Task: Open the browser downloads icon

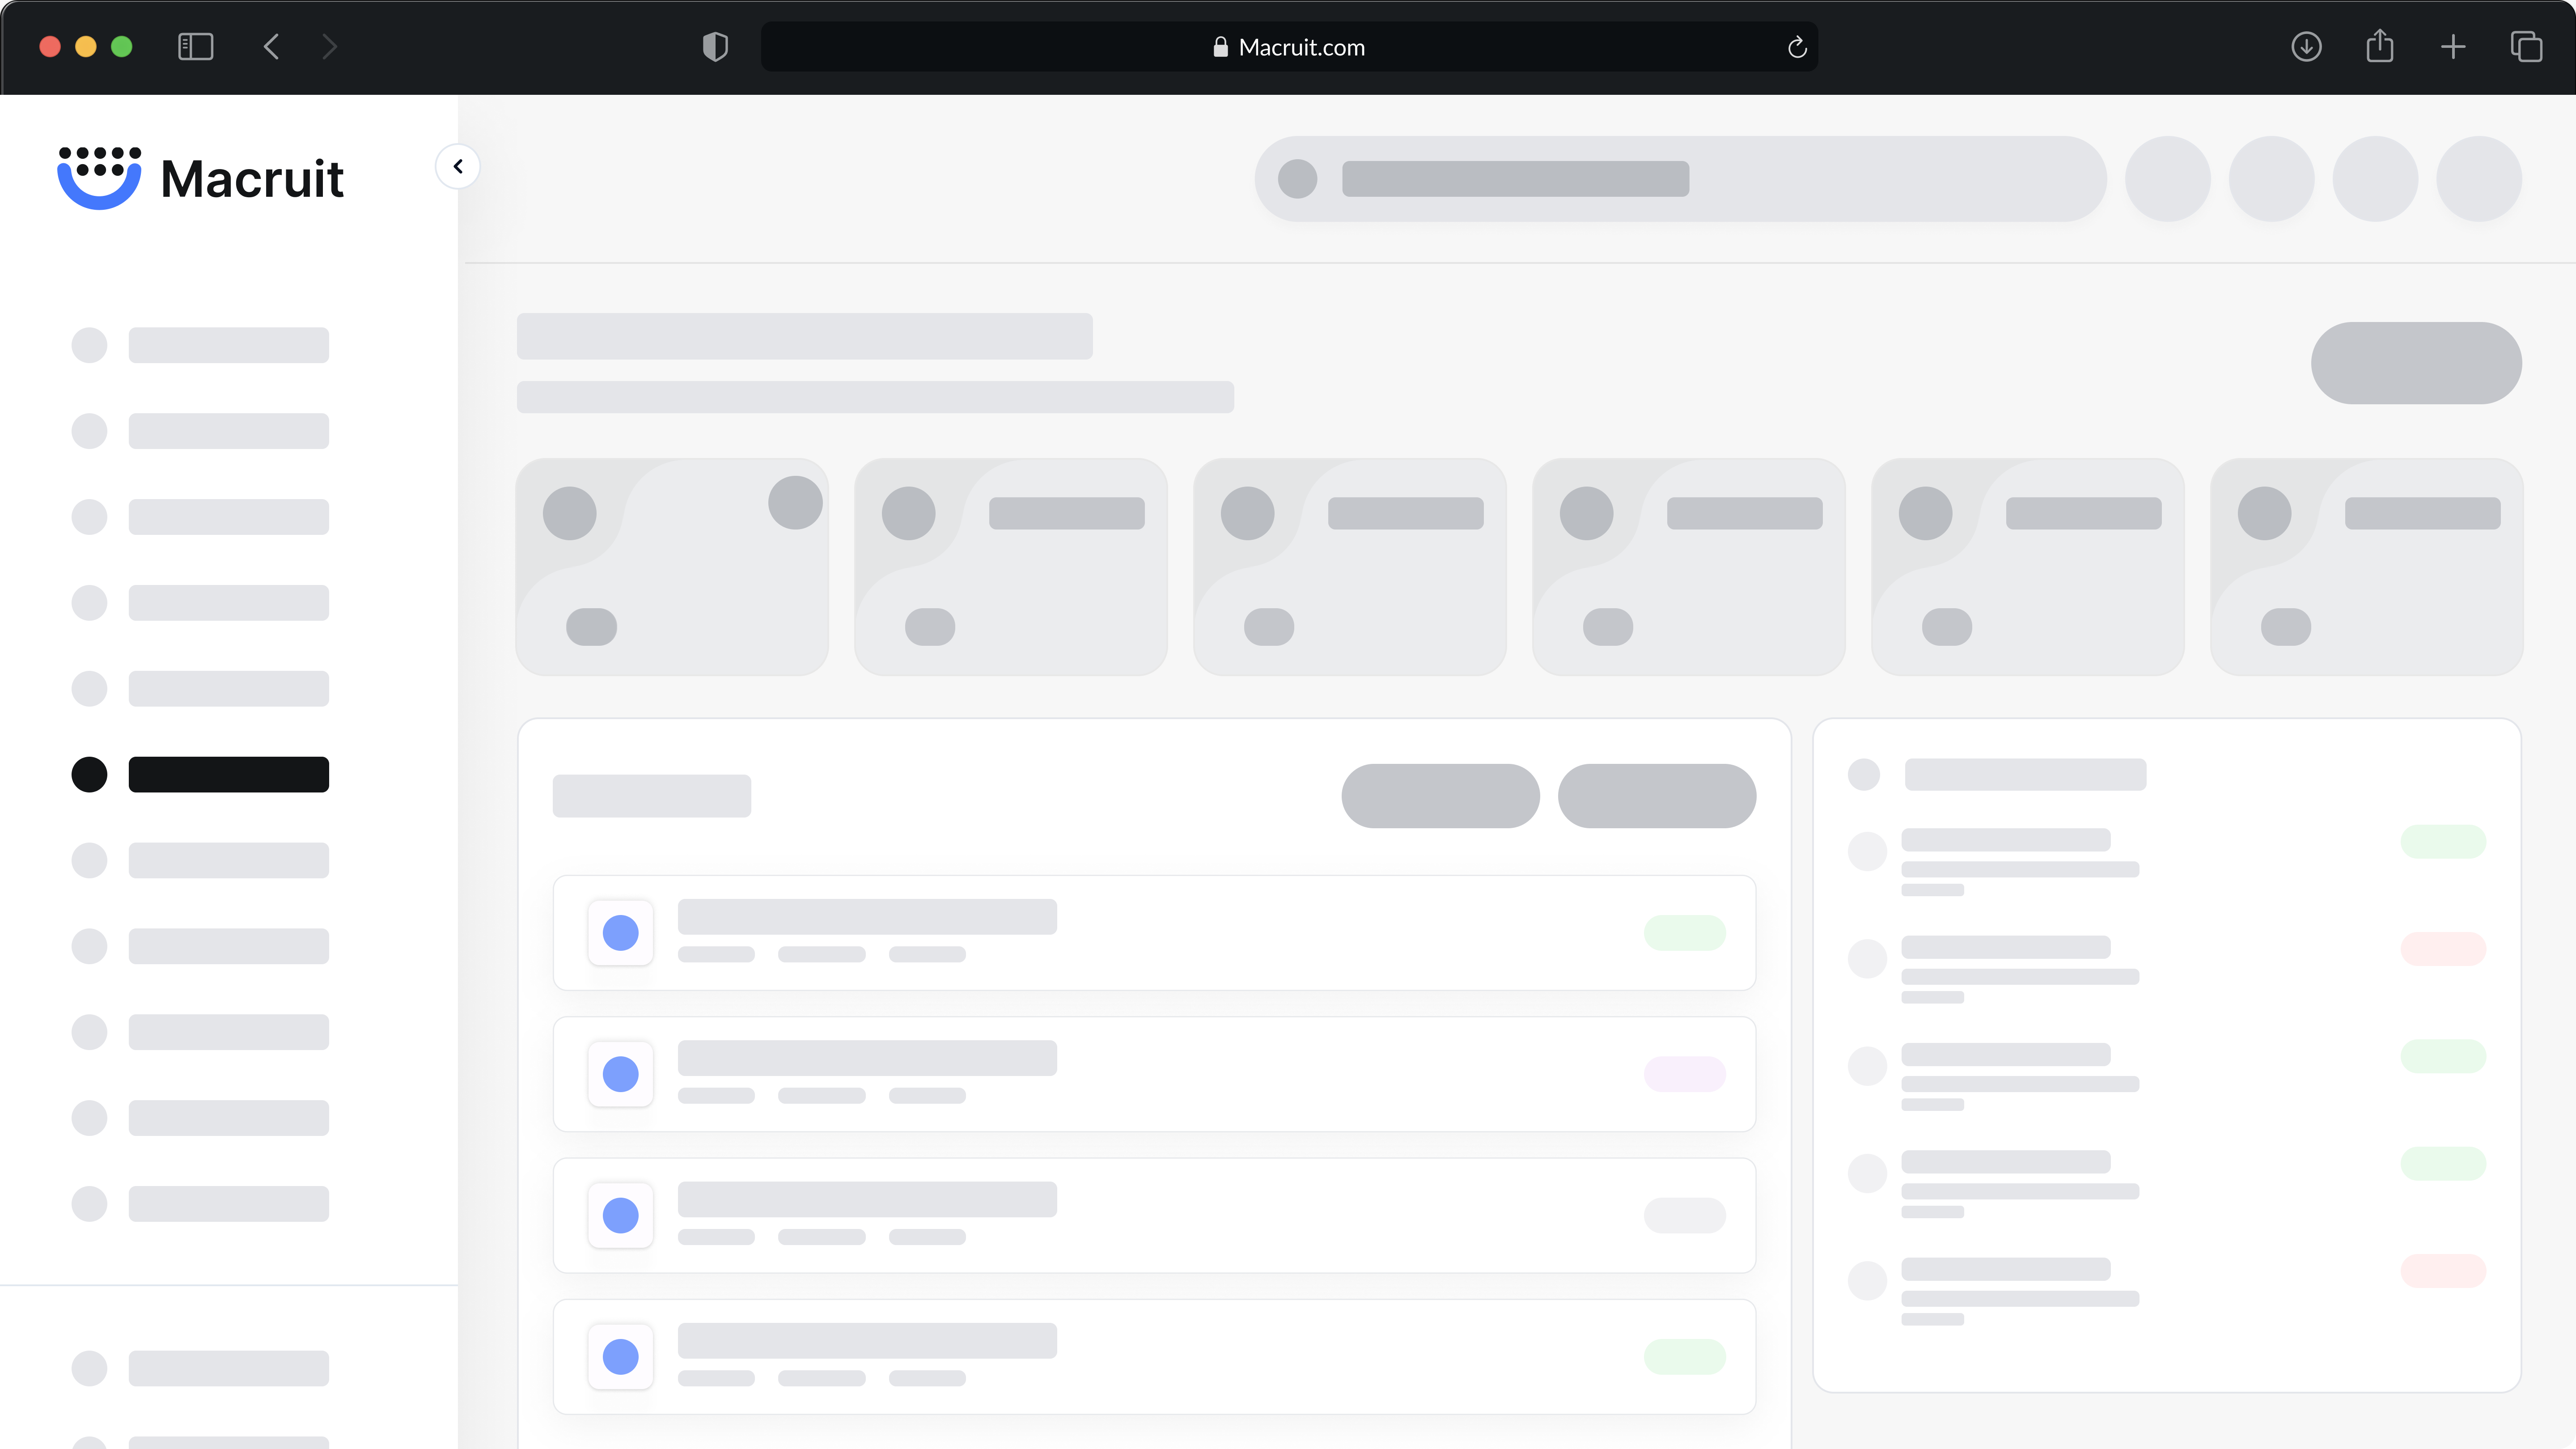Action: (x=2306, y=47)
